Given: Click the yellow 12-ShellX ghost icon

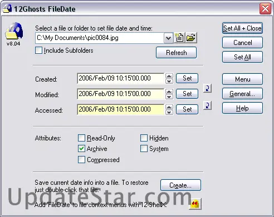Looking at the screenshot, I should (195, 204).
